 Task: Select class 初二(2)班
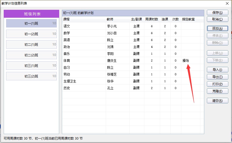[x=31, y=55]
